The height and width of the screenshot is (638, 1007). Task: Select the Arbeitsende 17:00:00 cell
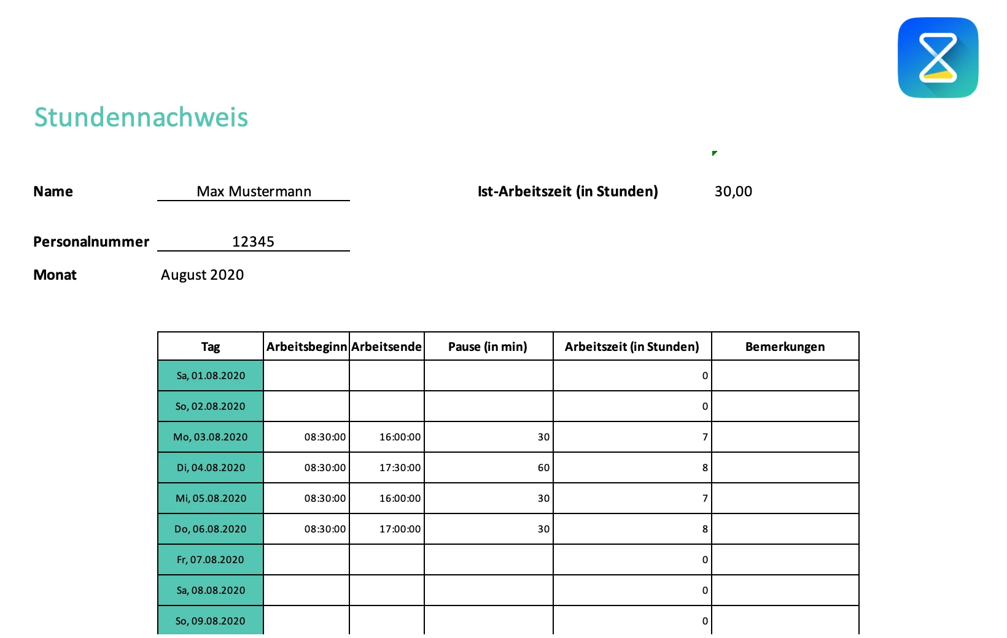[x=387, y=529]
